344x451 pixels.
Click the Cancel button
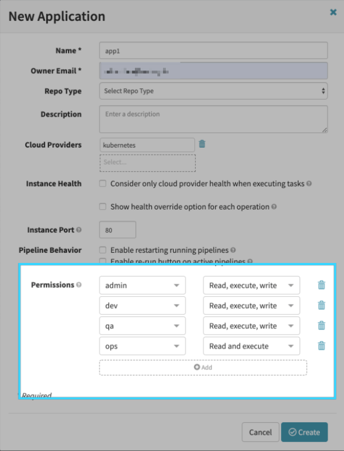(x=260, y=432)
